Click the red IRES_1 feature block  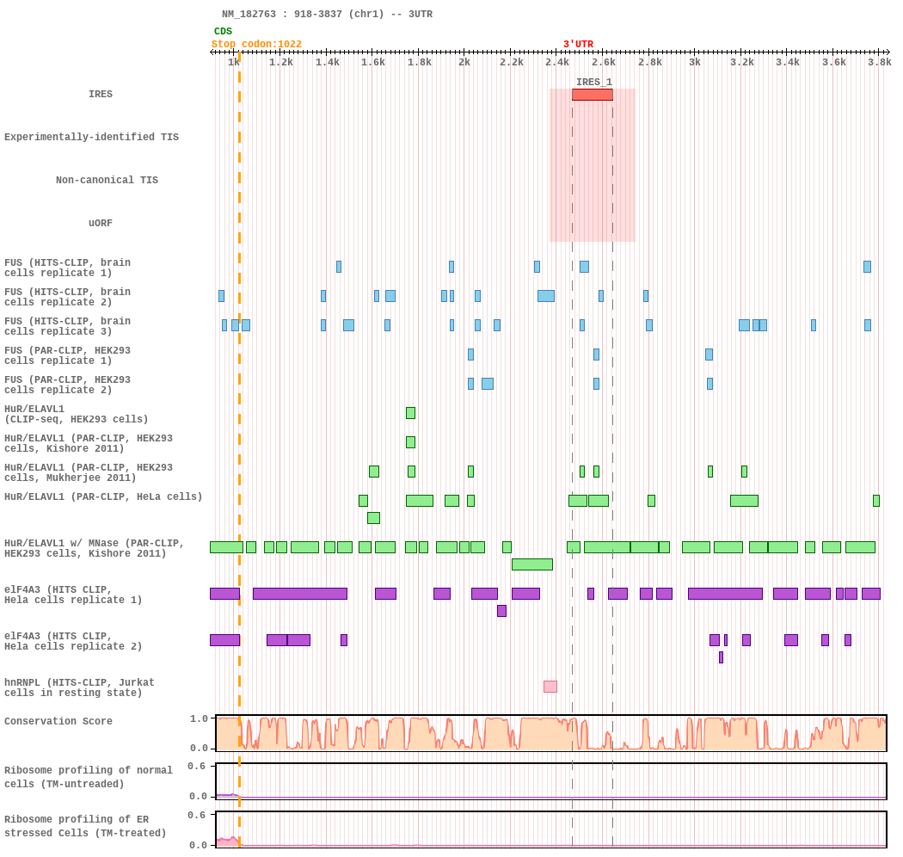click(x=592, y=95)
